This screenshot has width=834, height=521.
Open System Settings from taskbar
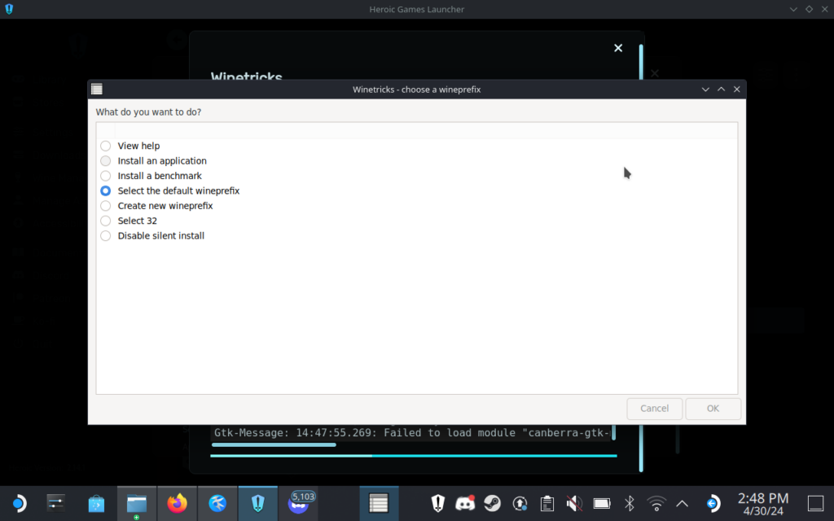point(55,503)
